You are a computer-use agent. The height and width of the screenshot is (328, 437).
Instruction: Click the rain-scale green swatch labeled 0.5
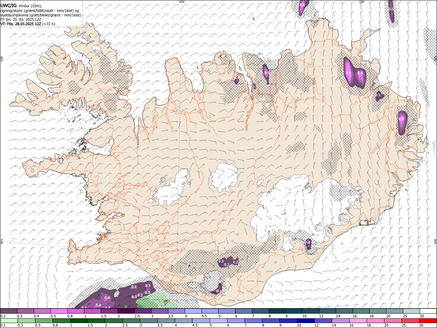pyautogui.click(x=44, y=320)
